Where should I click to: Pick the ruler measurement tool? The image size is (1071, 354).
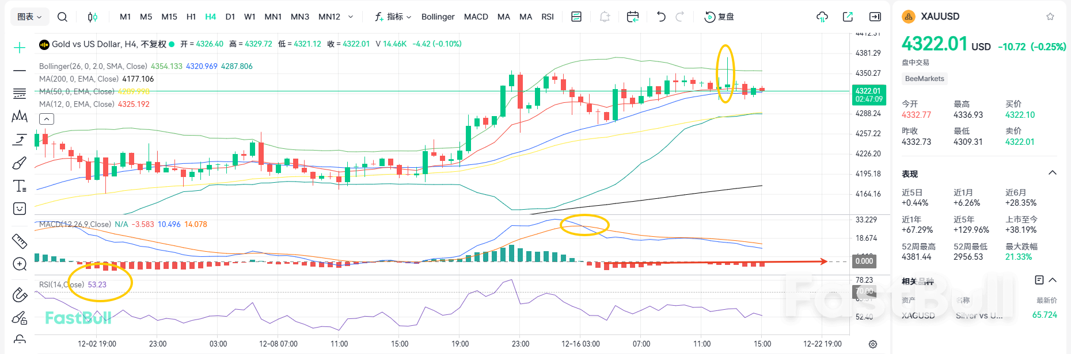tap(20, 241)
